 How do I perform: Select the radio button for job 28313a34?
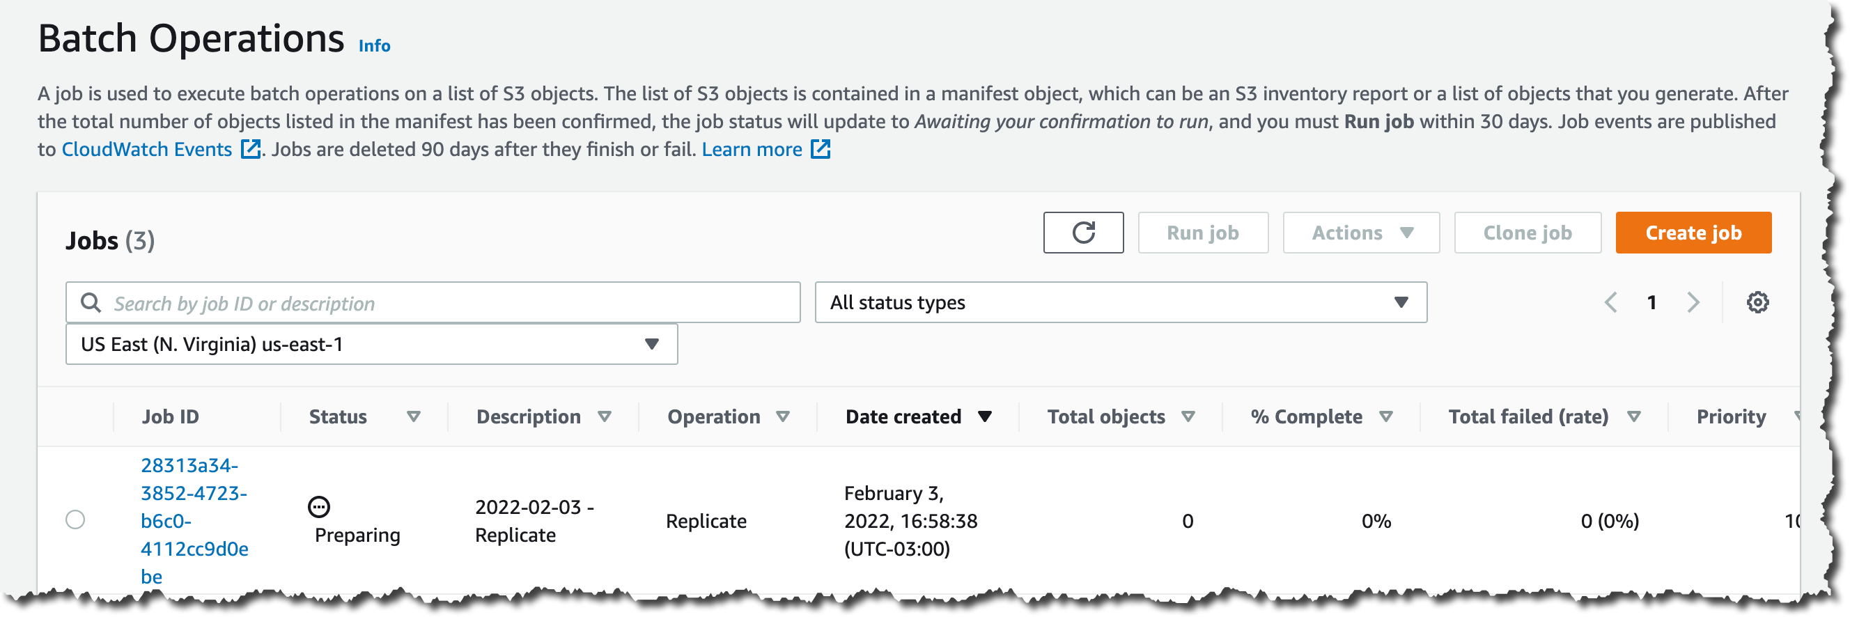pyautogui.click(x=75, y=520)
